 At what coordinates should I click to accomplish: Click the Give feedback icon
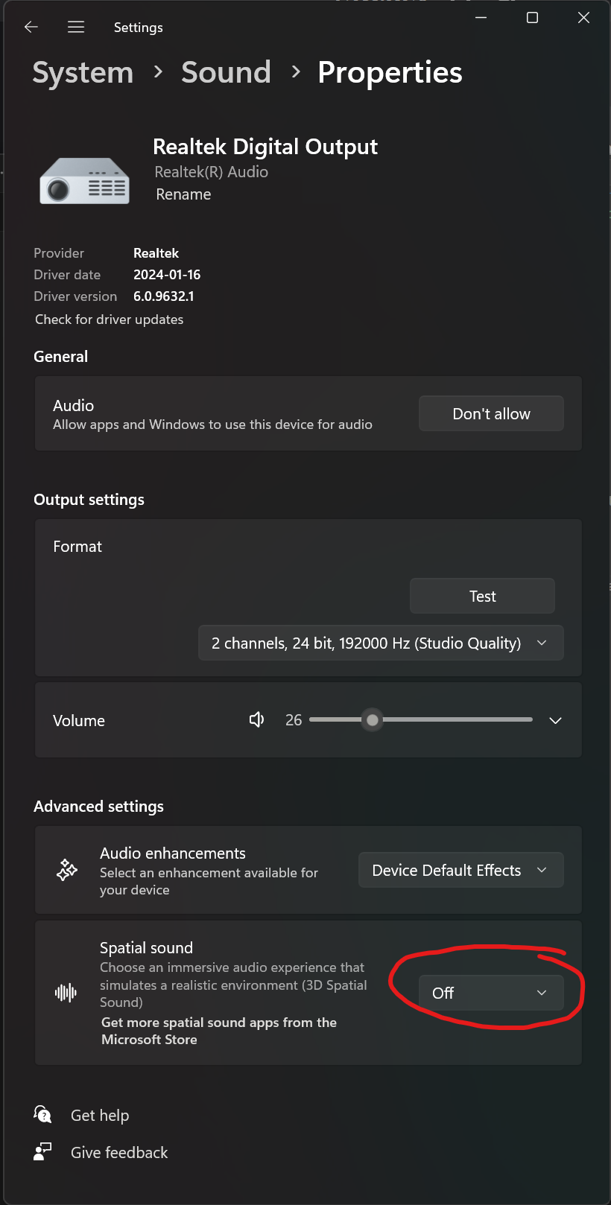[42, 1151]
